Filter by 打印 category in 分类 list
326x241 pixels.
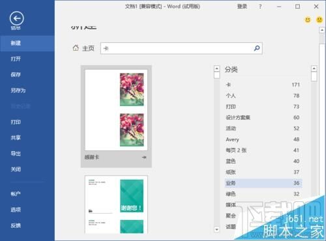[263, 107]
